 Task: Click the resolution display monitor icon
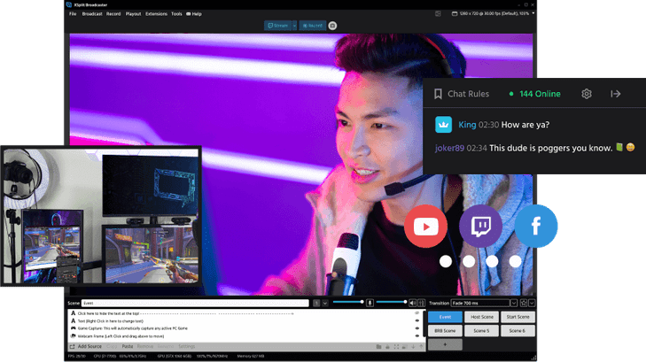455,13
